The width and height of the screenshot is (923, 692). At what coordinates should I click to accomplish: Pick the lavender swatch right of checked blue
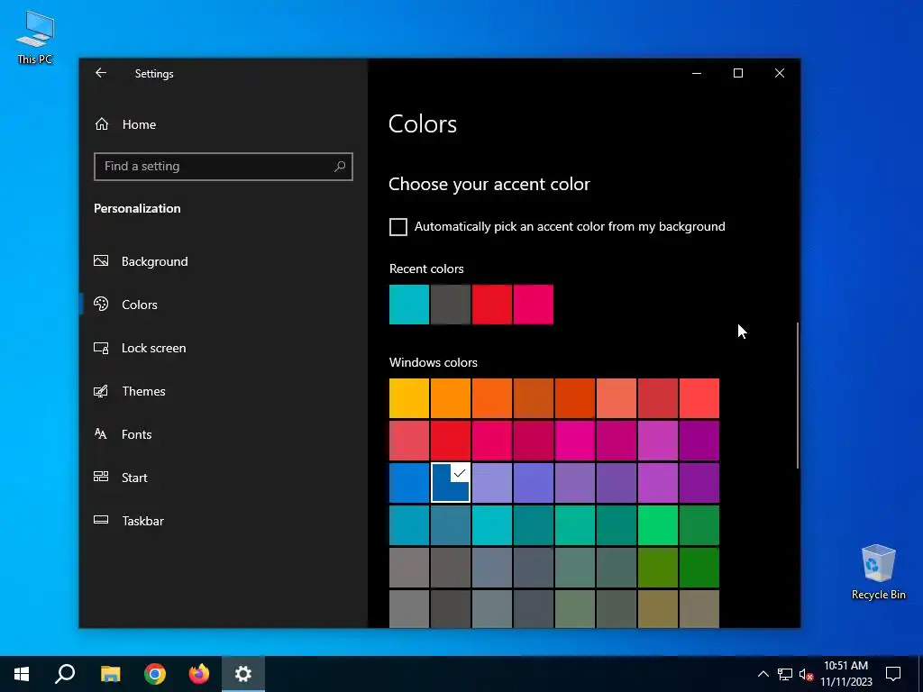tap(491, 483)
